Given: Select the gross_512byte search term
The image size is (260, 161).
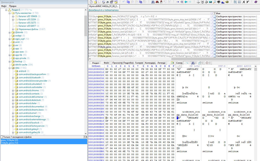Looking at the screenshot, I should click(9, 140).
